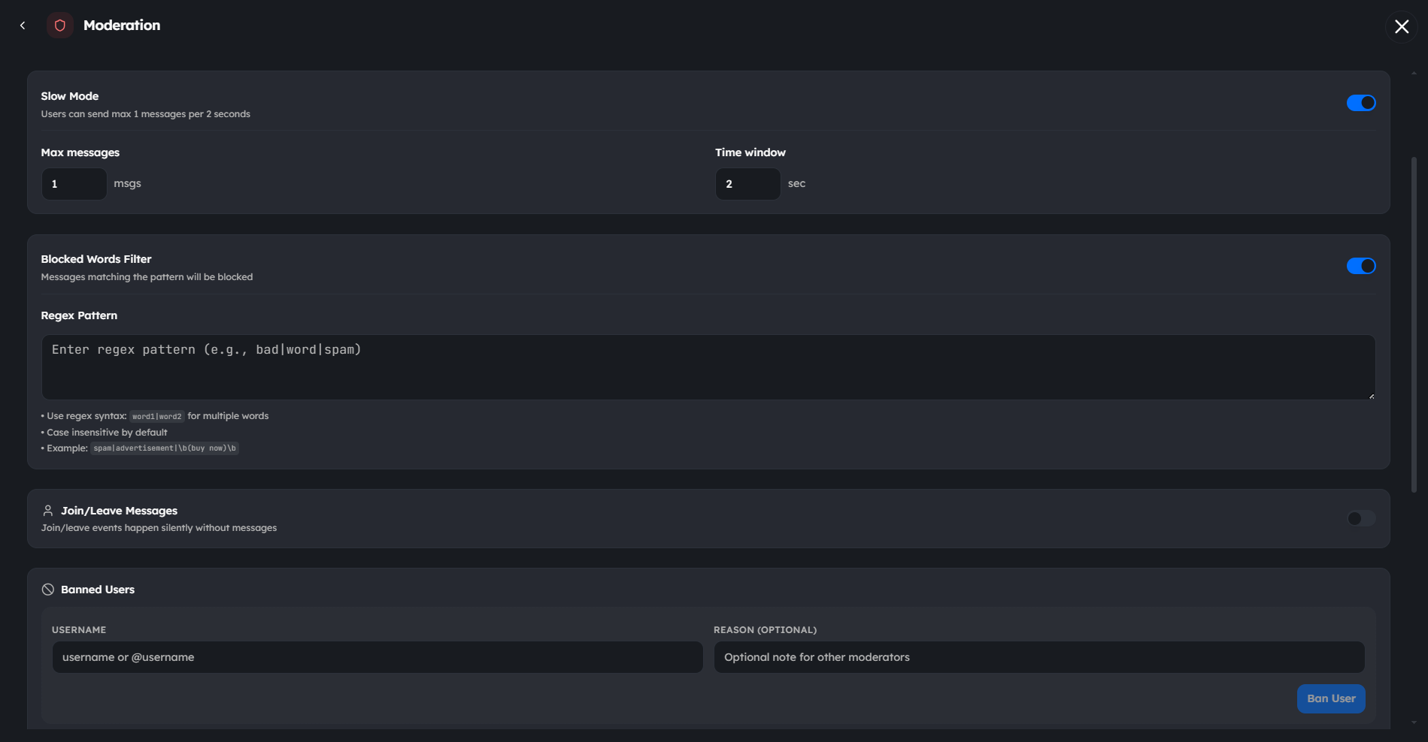Turn off the Blocked Words Filter
Screen dimensions: 1428x742
[x=1361, y=265]
